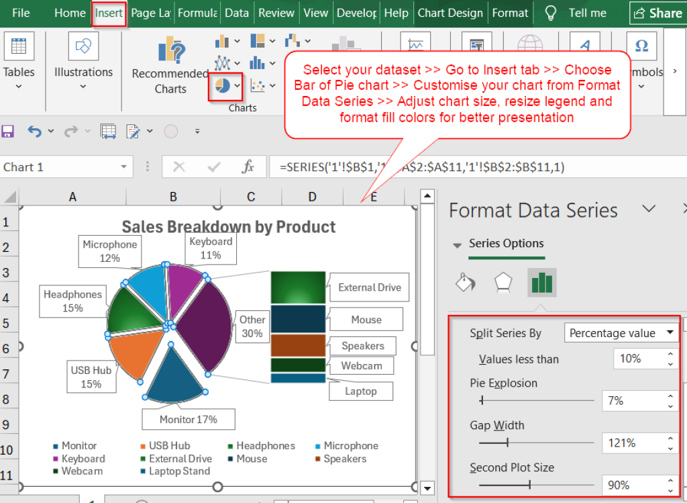Image resolution: width=687 pixels, height=503 pixels.
Task: Open Fill & Line options in Format Data Series
Action: point(466,282)
